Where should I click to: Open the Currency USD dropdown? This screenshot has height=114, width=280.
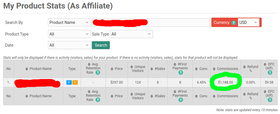pos(249,22)
